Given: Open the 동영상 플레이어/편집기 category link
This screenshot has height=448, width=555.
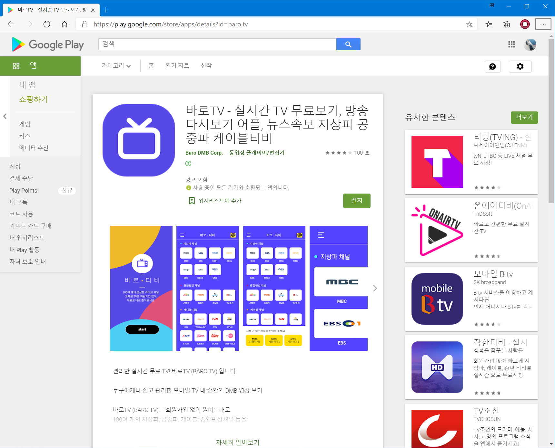Looking at the screenshot, I should [257, 153].
